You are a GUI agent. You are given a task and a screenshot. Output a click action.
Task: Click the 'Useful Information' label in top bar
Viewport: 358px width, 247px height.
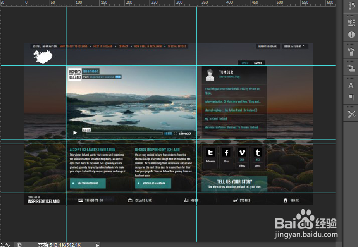45,46
